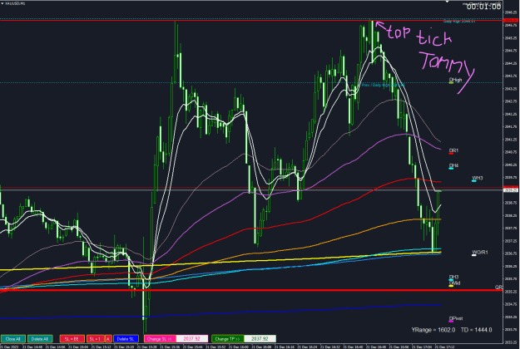Click the SL + 1 button
Screen dimensions: 520x349
tap(95, 339)
